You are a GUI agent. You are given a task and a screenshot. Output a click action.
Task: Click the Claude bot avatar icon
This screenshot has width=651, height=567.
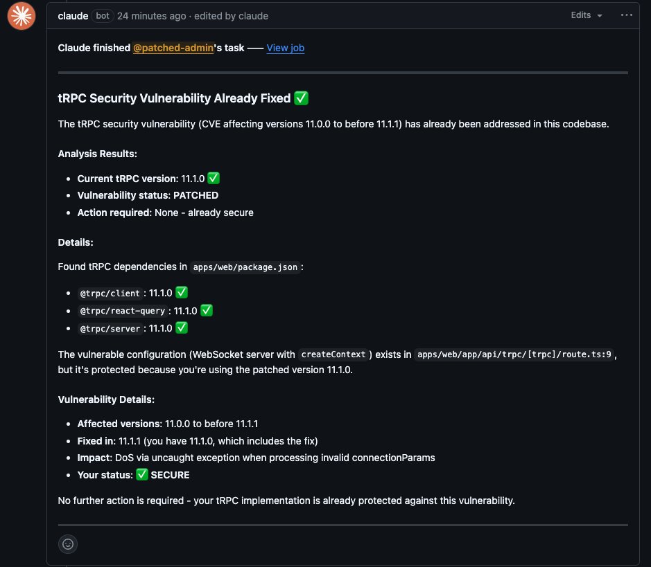coord(21,16)
